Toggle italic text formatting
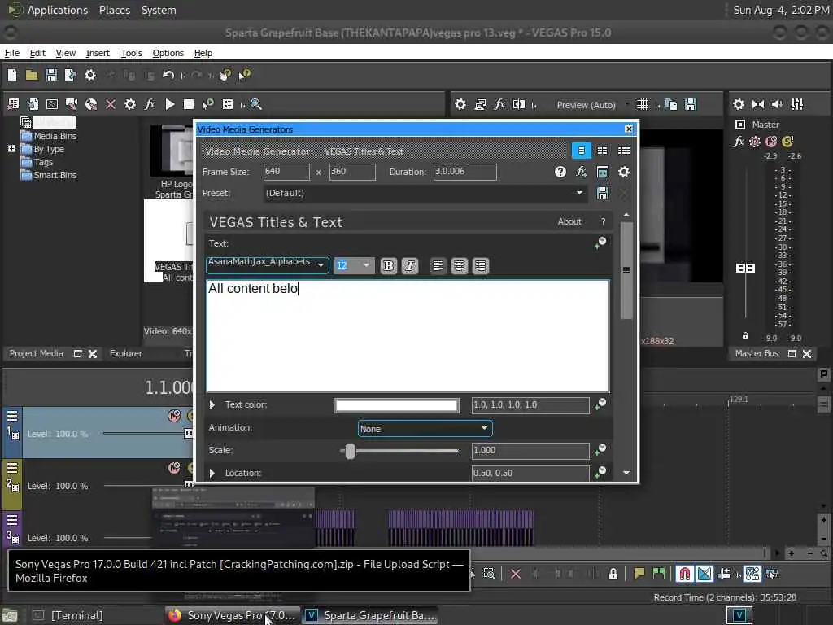The image size is (833, 625). (x=410, y=266)
